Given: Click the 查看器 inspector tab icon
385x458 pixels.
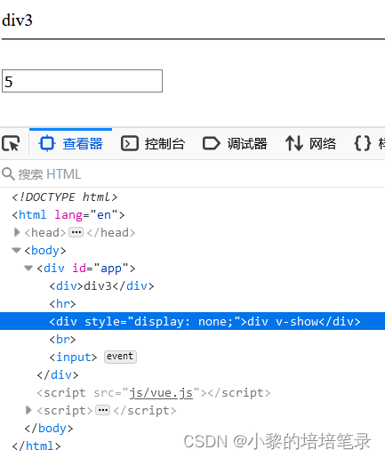Looking at the screenshot, I should [47, 143].
